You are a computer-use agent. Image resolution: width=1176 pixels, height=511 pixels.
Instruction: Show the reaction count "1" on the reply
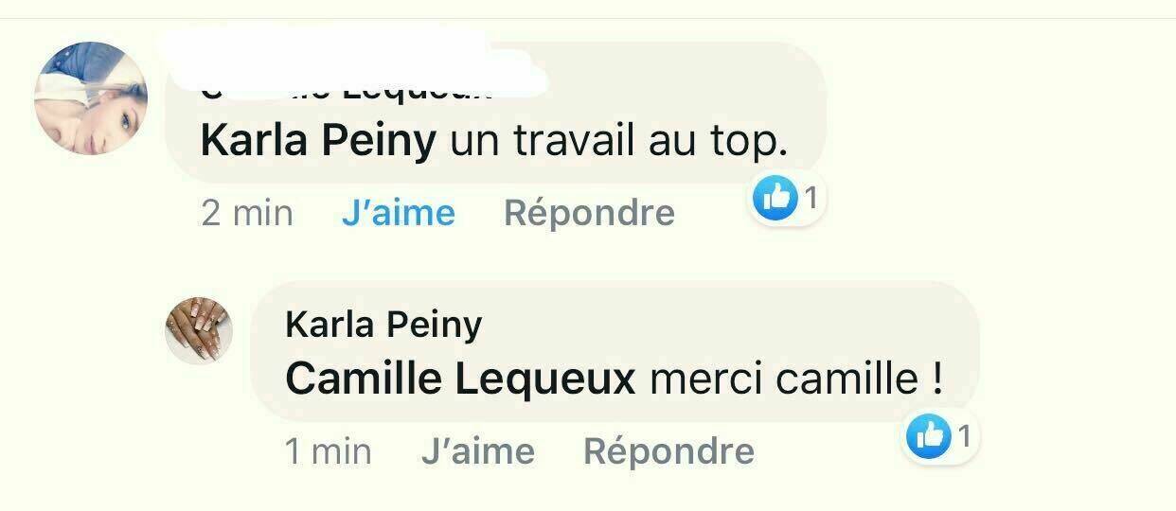(x=965, y=436)
